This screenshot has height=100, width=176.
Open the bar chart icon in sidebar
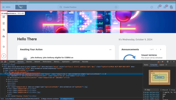[x=4, y=36]
